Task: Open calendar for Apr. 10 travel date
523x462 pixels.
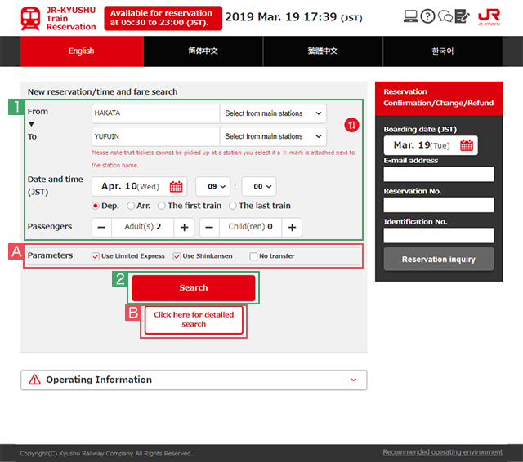Action: coord(176,186)
